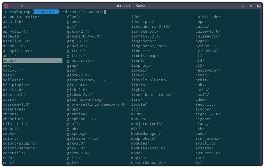
Task: Select the gnome-settings-daemon-3.0/ entry
Action: pos(97,104)
